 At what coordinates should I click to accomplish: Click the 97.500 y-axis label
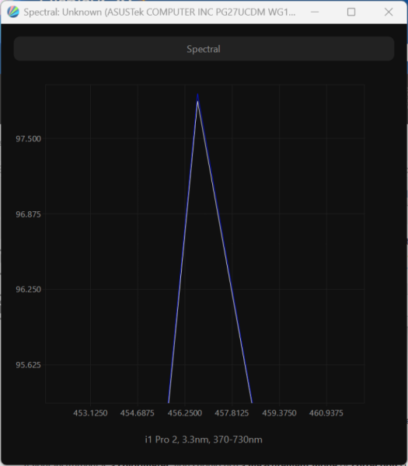click(28, 139)
